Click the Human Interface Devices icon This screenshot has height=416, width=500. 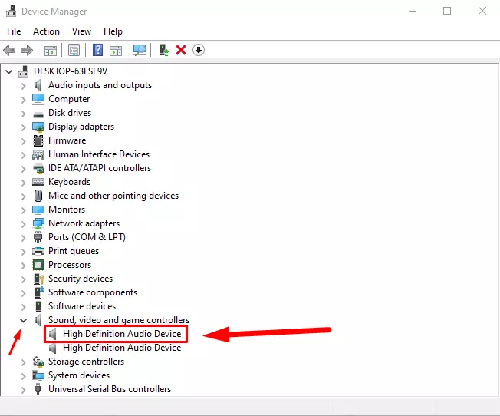point(38,154)
